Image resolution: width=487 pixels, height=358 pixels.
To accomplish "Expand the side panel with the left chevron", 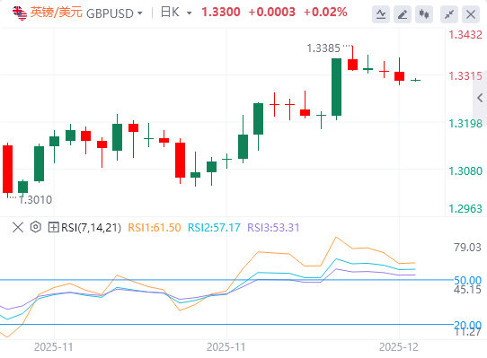I will click(x=480, y=98).
